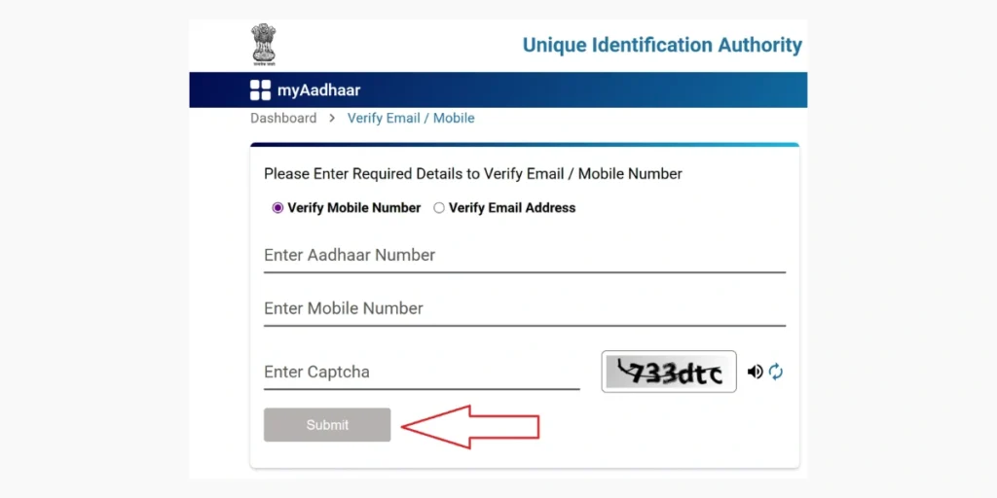Click the Unique Identification Authority heading
Image resolution: width=997 pixels, height=498 pixels.
(x=662, y=45)
